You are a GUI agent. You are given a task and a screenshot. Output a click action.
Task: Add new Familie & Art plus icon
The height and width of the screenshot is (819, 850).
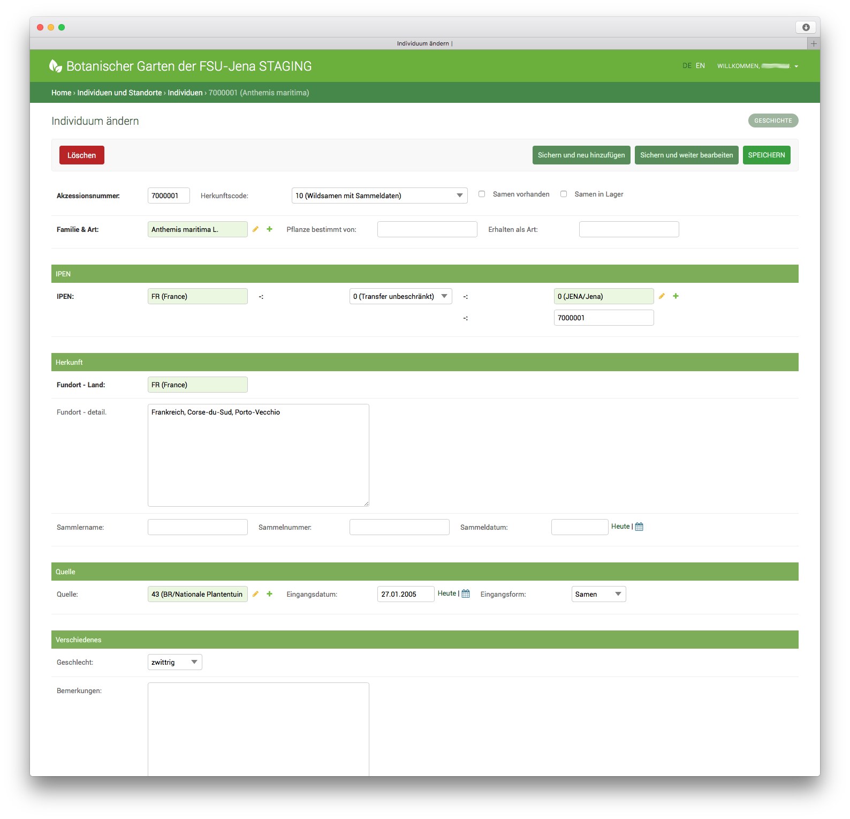point(269,229)
